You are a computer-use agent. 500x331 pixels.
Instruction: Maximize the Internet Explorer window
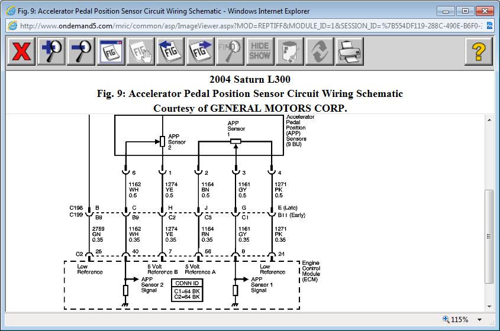[x=465, y=11]
